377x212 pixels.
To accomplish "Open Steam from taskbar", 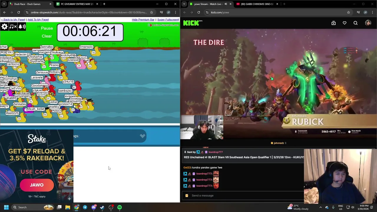I will click(x=102, y=207).
